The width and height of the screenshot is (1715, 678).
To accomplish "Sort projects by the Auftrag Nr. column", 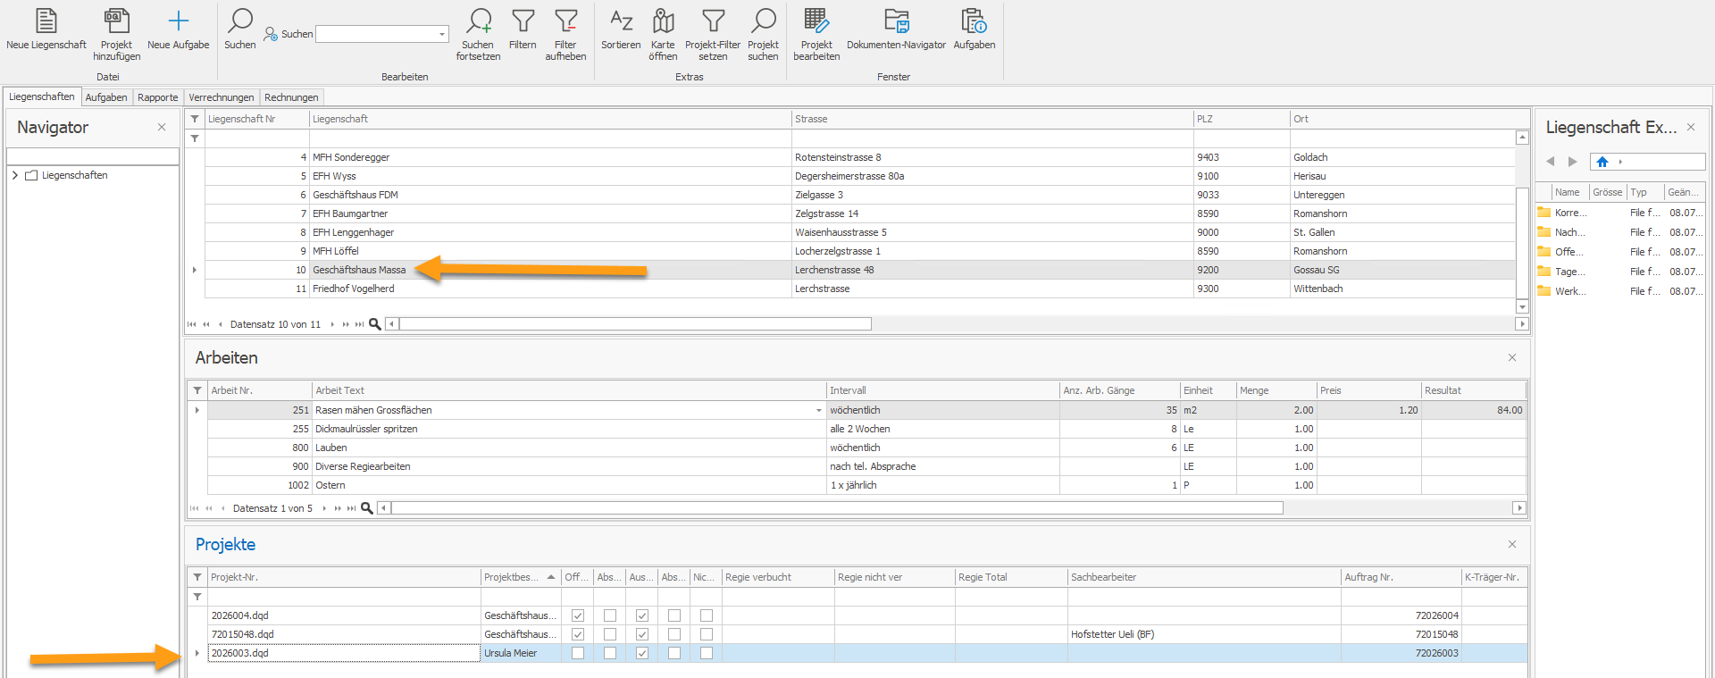I will click(1401, 577).
